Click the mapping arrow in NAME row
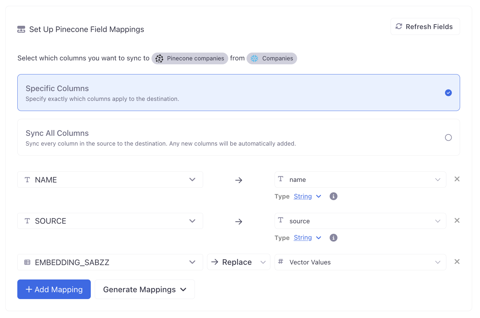 (239, 180)
